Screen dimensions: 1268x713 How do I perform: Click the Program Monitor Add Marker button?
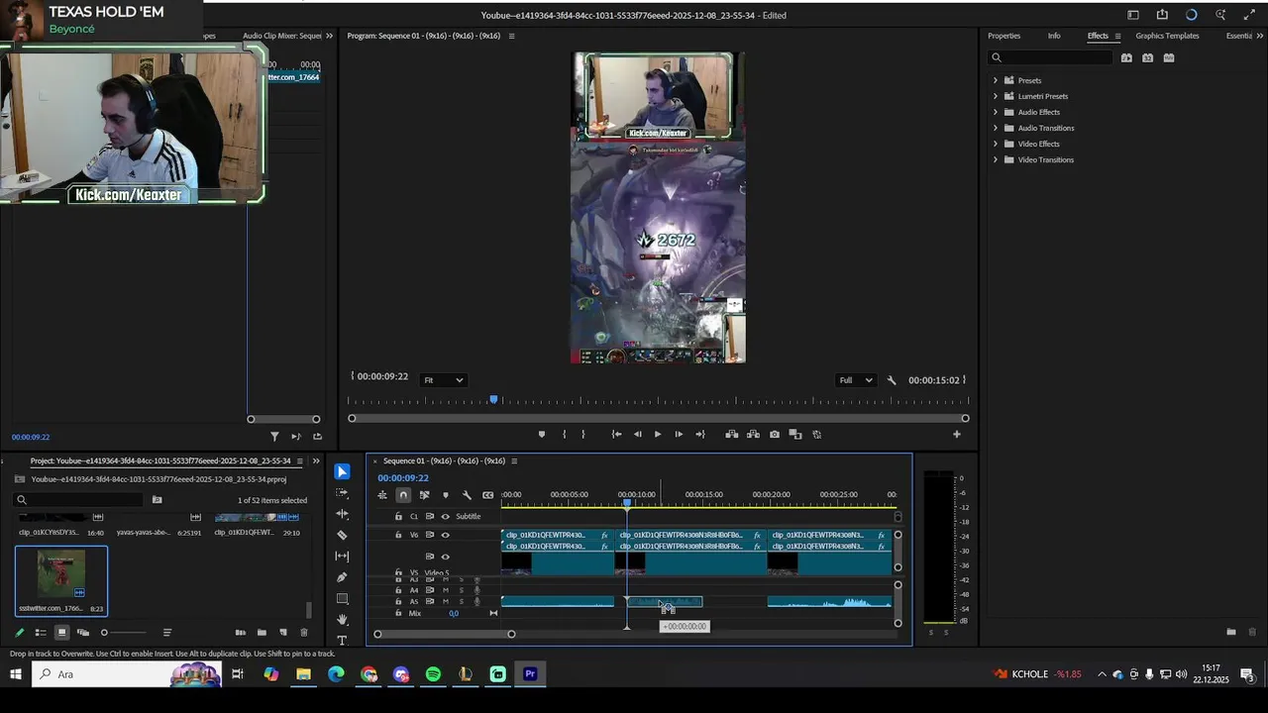(x=541, y=434)
